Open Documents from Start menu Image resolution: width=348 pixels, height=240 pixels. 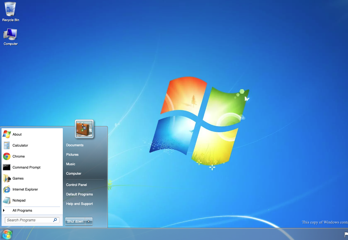pyautogui.click(x=75, y=145)
